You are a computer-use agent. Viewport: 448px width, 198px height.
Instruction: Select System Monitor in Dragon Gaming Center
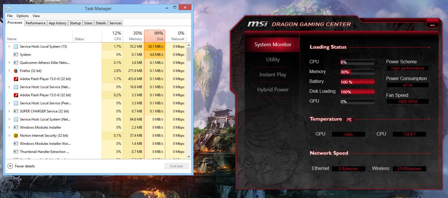point(273,45)
